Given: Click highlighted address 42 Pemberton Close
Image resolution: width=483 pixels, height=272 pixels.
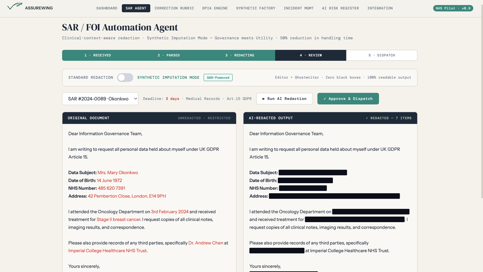Looking at the screenshot, I should [x=127, y=196].
